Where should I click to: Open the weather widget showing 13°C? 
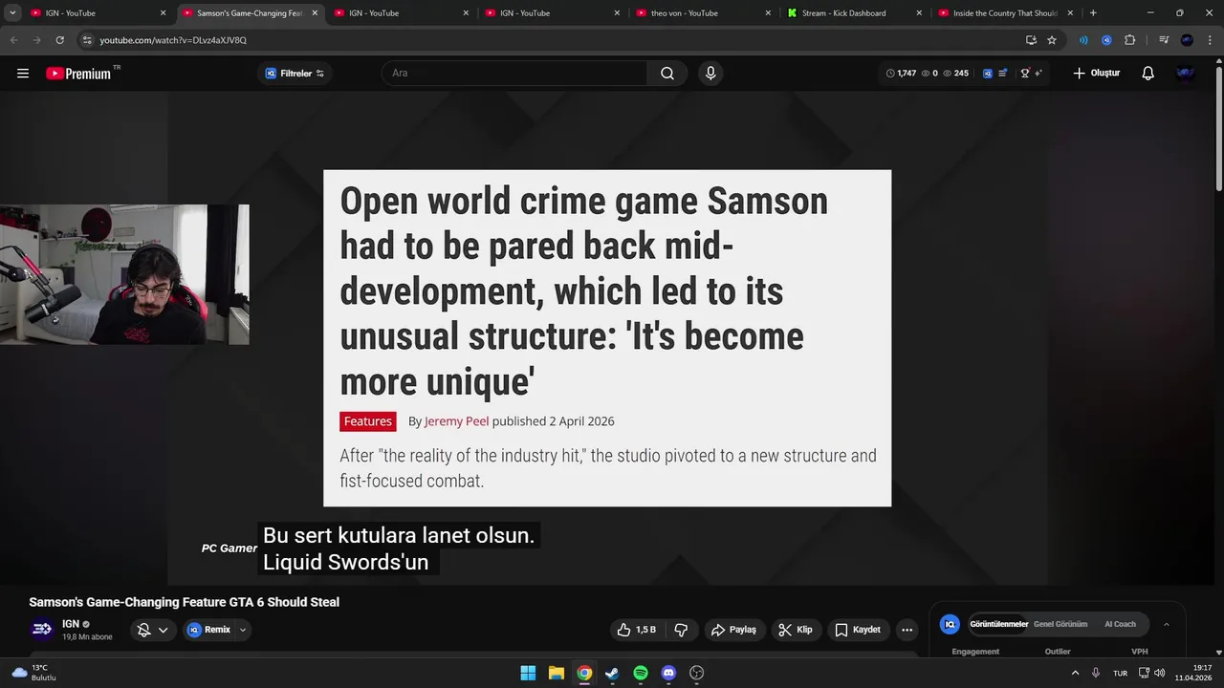(34, 673)
